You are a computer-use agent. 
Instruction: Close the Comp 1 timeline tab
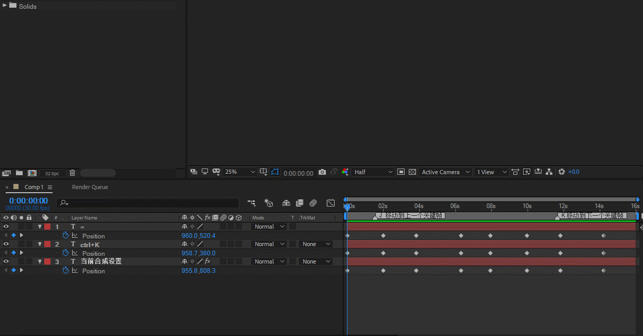click(x=7, y=188)
